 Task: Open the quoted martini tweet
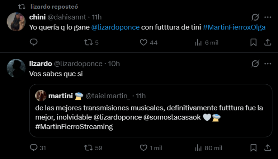(x=150, y=111)
